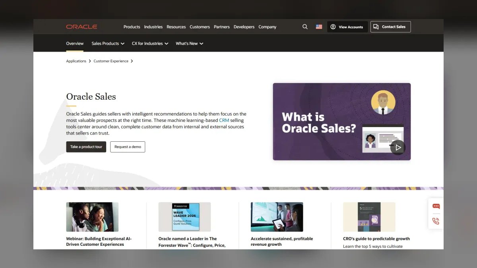Click Take a product tour button
The height and width of the screenshot is (268, 477).
click(86, 147)
